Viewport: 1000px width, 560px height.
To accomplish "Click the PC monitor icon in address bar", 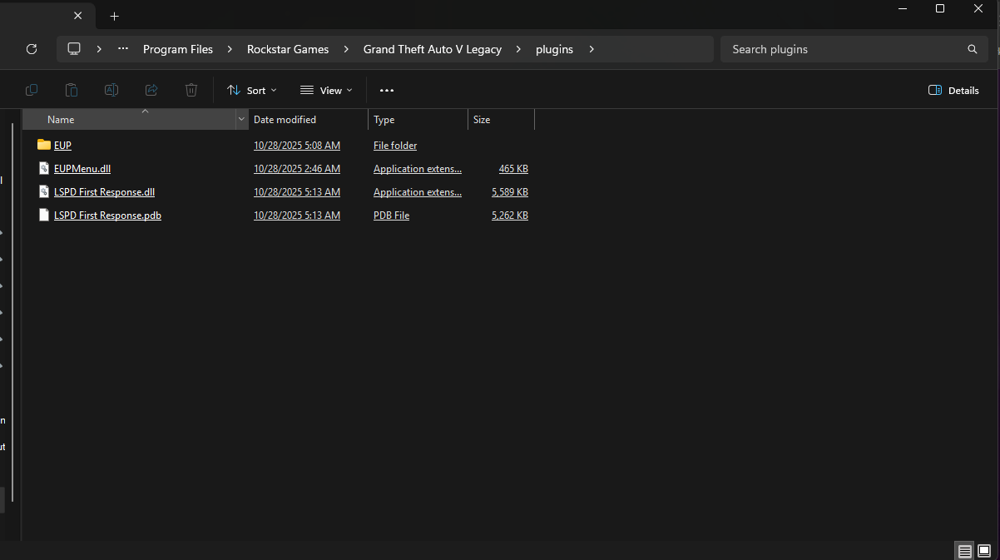I will (74, 49).
